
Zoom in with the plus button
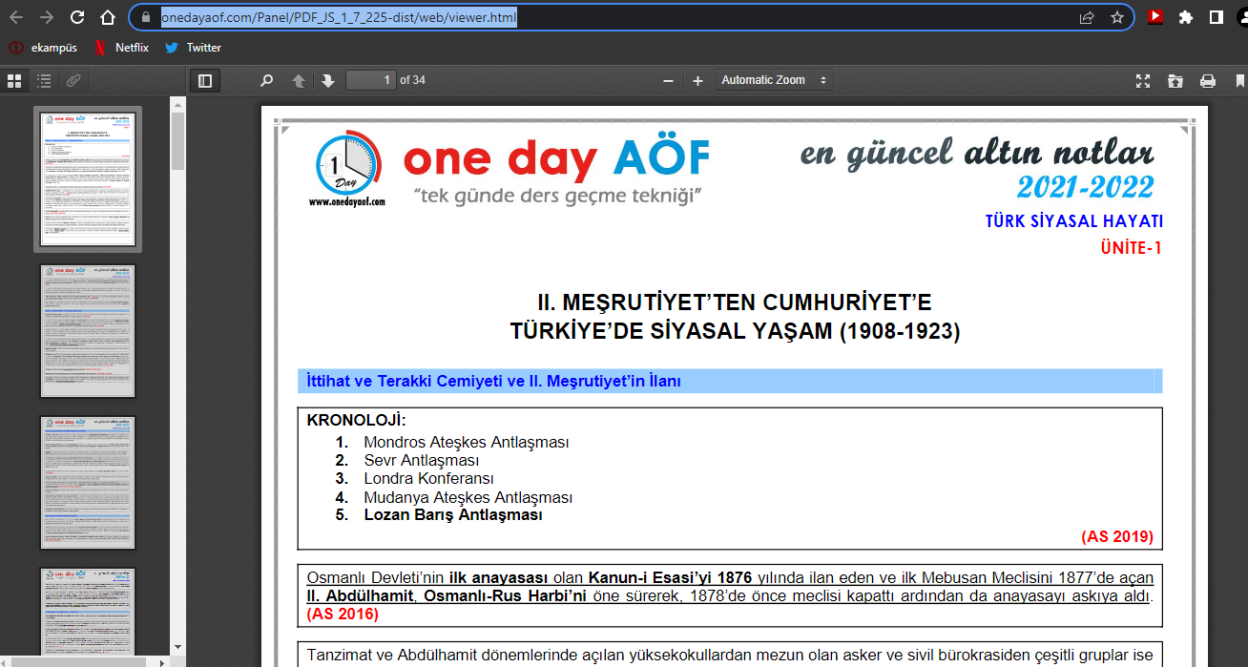697,81
